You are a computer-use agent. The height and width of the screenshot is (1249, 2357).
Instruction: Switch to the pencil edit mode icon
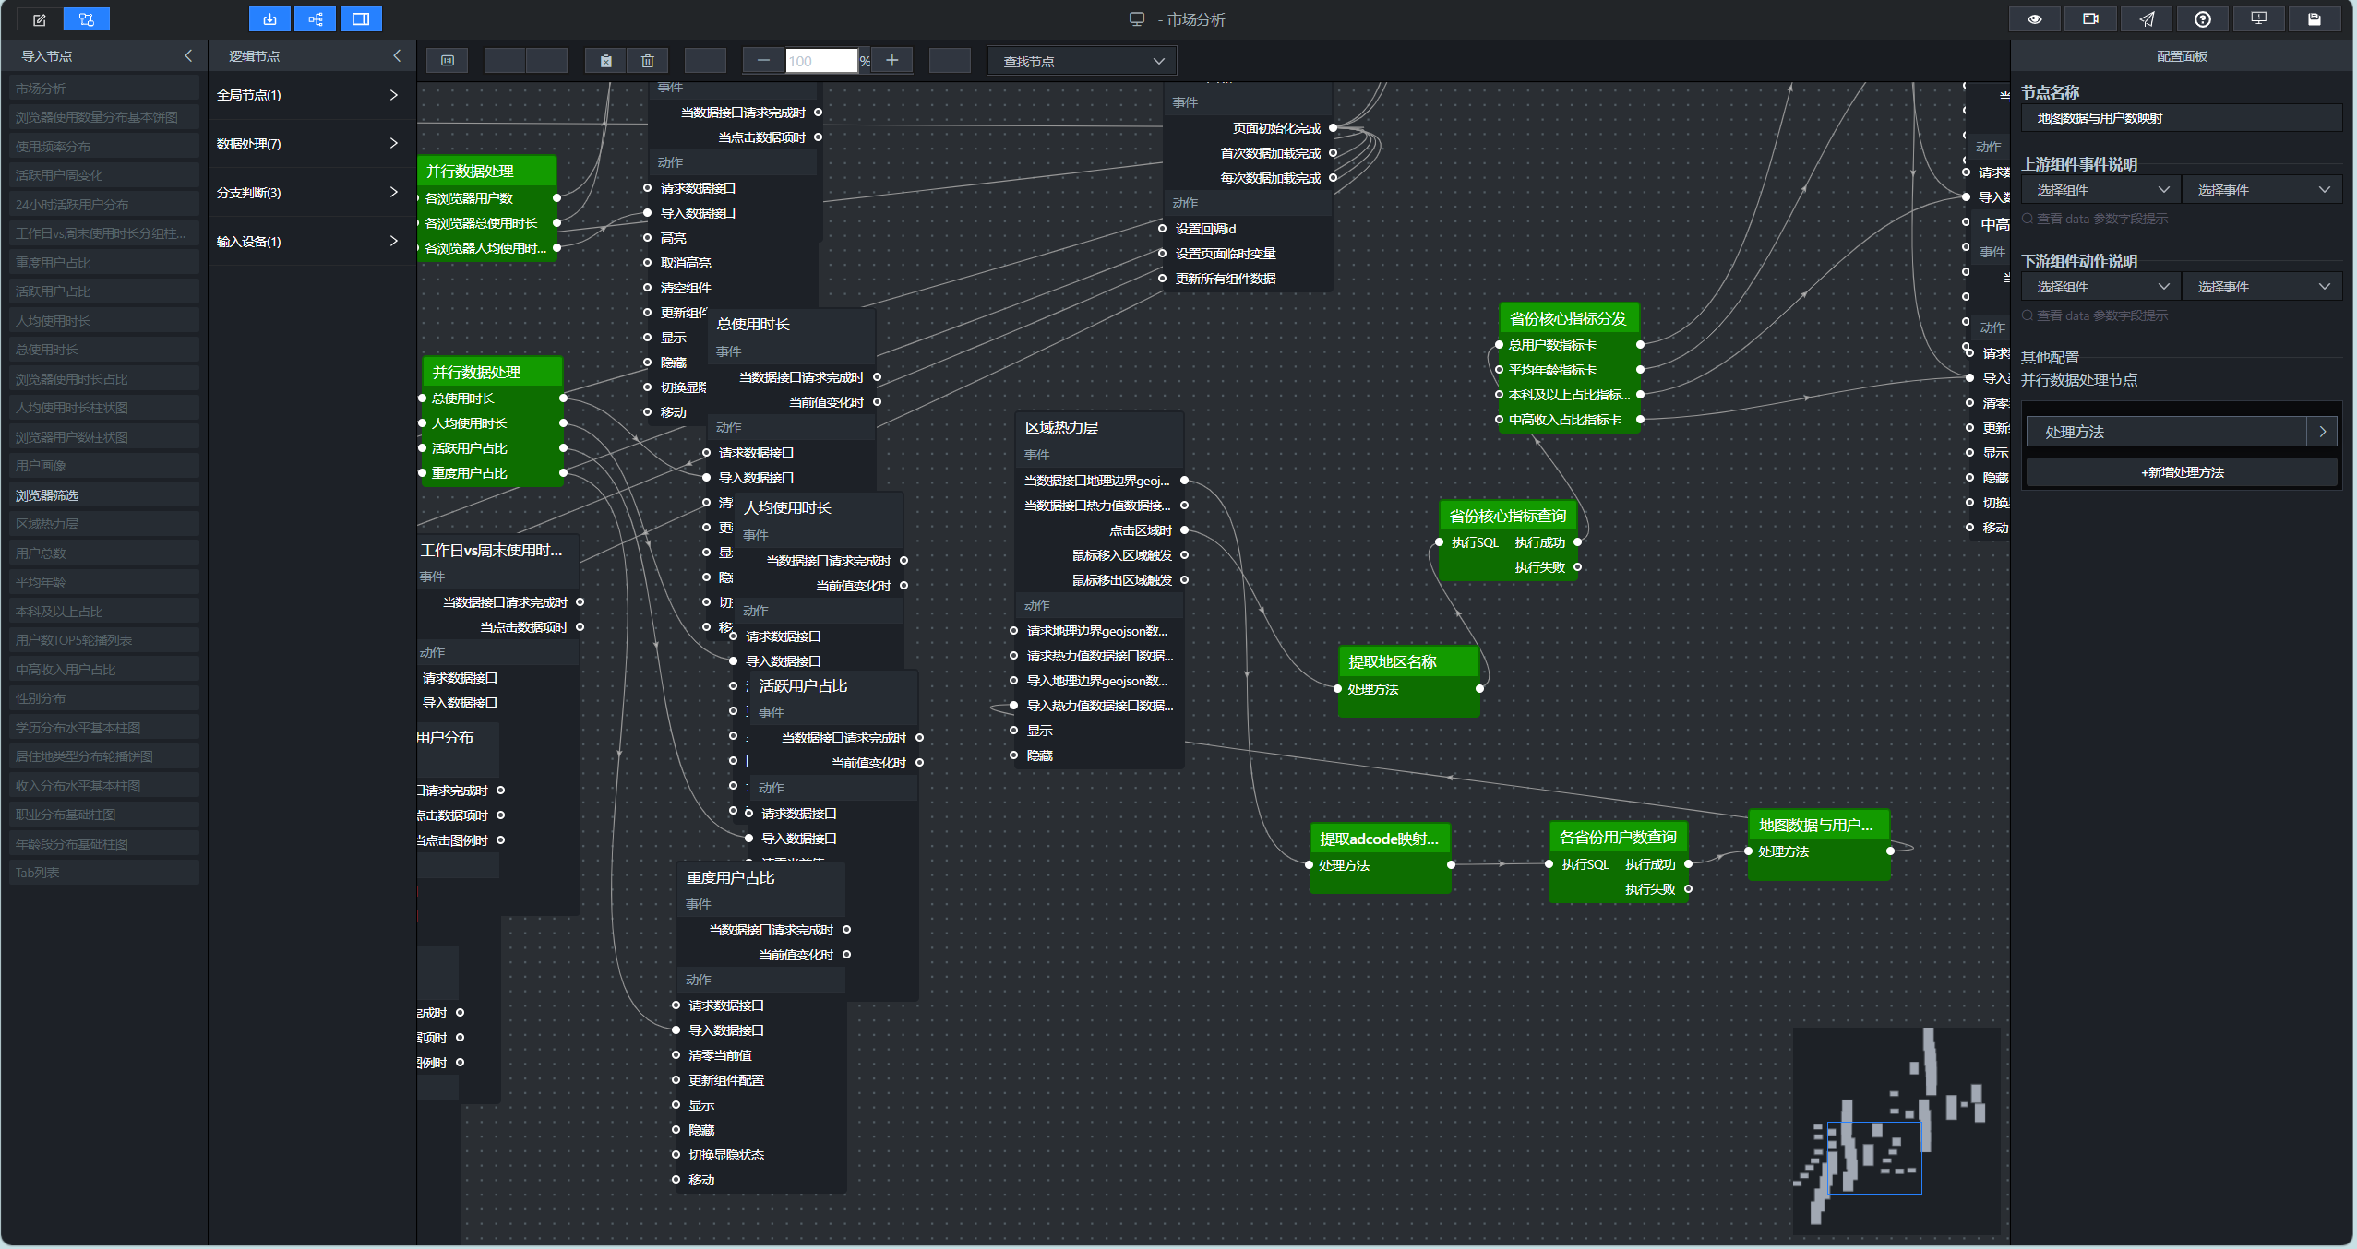point(40,18)
